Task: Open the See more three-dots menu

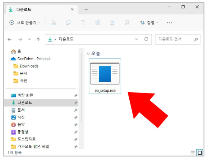Action: tap(169, 23)
